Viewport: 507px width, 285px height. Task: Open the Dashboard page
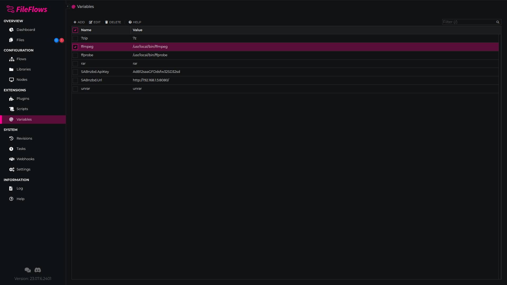tap(26, 30)
